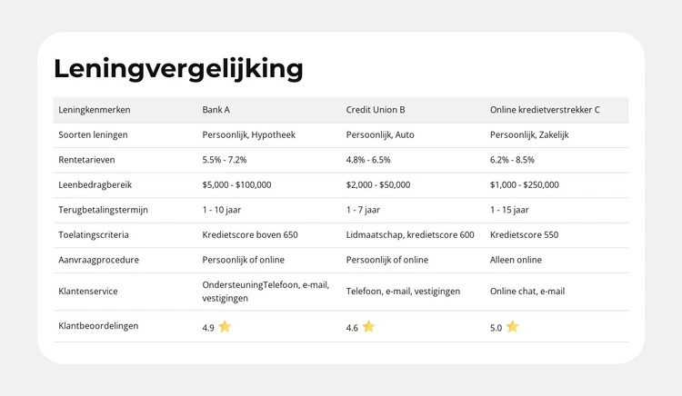
Task: Click the Leningkenmerken header cell
Action: click(95, 110)
